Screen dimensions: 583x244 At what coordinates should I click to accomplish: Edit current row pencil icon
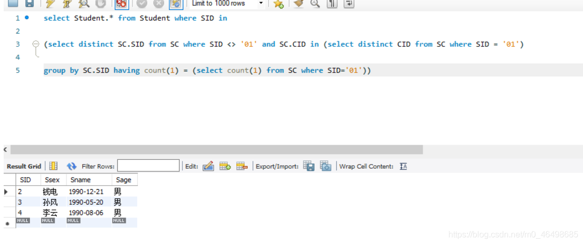pos(208,166)
